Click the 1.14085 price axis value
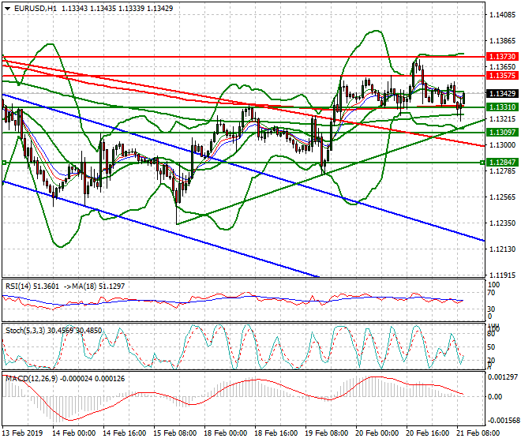521x442 pixels. tap(502, 15)
